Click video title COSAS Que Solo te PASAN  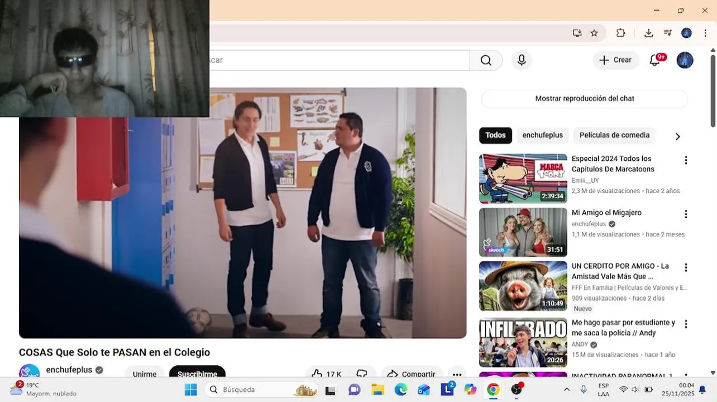pos(114,352)
